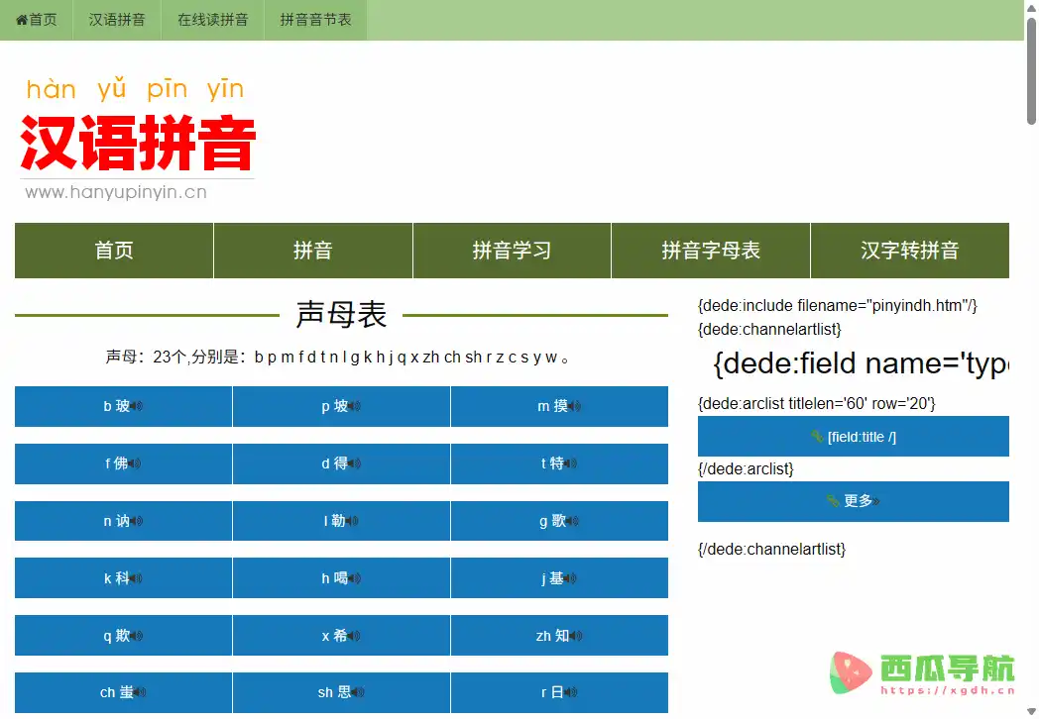Click the scrollbar down arrow
Viewport: 1039px width, 719px height.
(1031, 711)
